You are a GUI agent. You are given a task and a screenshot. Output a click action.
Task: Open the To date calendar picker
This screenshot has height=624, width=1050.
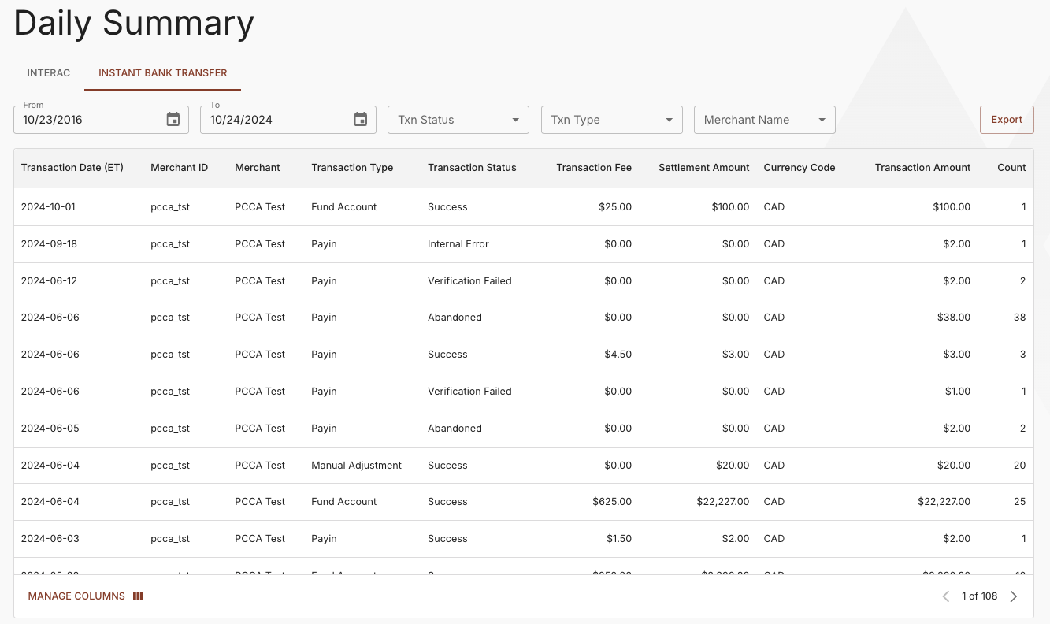pyautogui.click(x=360, y=119)
